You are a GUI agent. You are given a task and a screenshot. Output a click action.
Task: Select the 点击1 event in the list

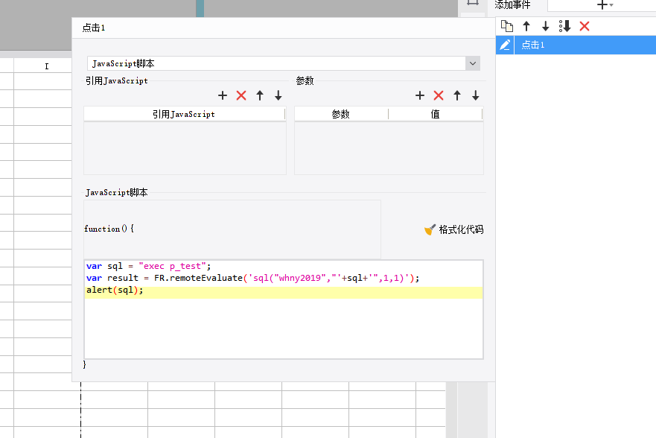(533, 45)
